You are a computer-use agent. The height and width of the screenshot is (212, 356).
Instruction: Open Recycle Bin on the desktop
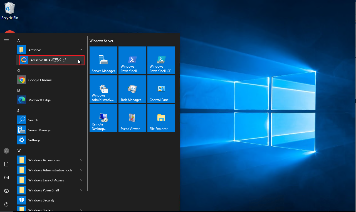(x=10, y=11)
